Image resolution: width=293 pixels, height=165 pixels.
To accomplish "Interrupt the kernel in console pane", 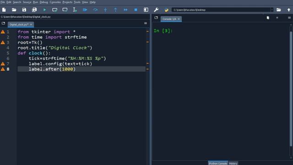I will (277, 17).
